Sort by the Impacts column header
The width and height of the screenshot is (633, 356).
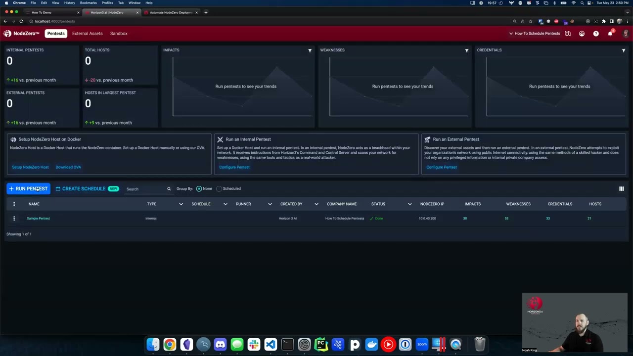(x=472, y=204)
